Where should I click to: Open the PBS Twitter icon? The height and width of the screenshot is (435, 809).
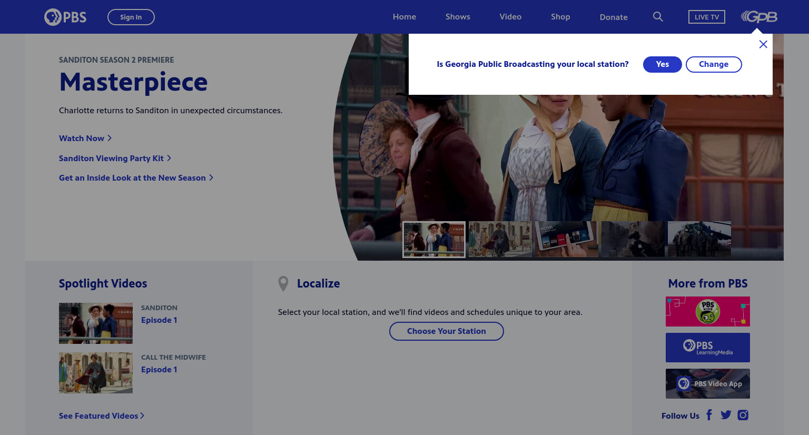tap(726, 415)
